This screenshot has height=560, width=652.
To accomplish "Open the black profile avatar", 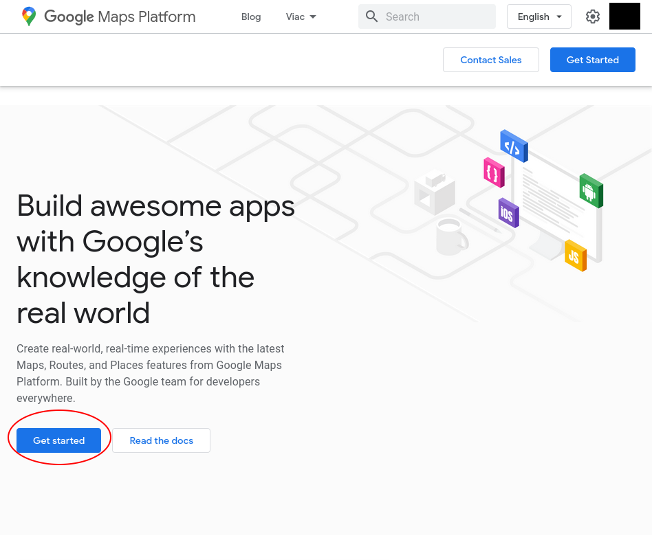I will [x=624, y=16].
